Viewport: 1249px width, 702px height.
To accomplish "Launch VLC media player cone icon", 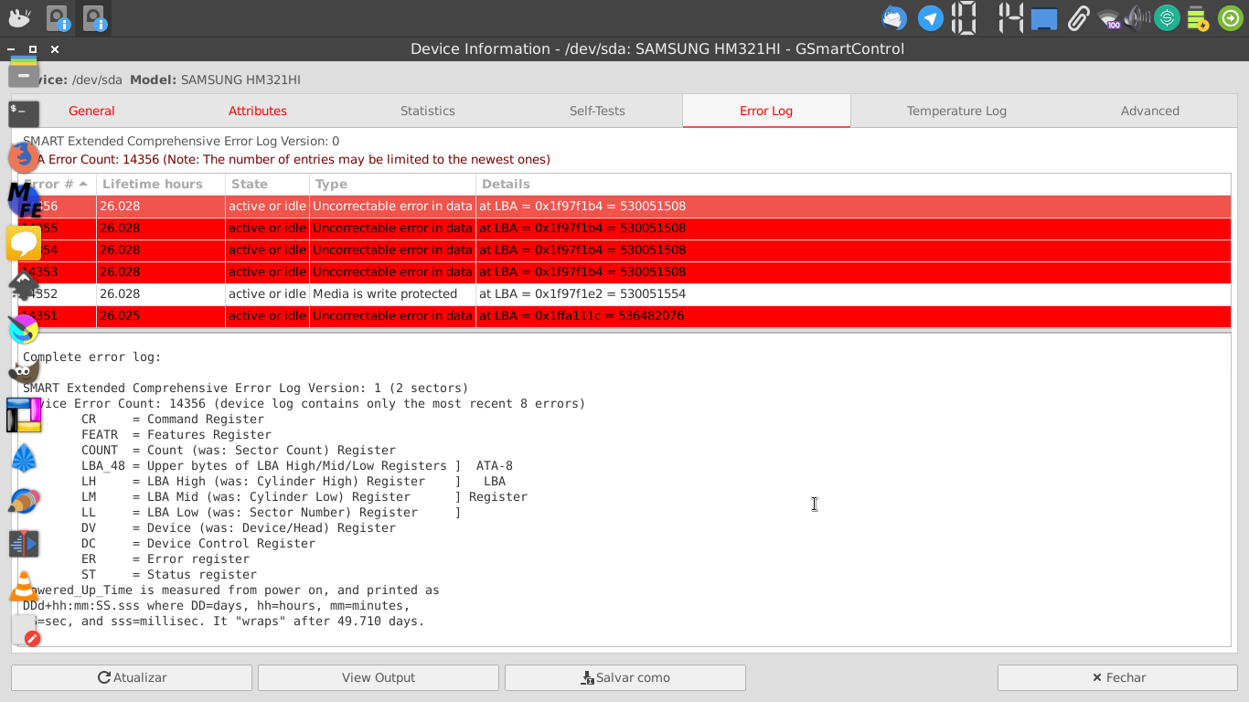I will coord(24,587).
